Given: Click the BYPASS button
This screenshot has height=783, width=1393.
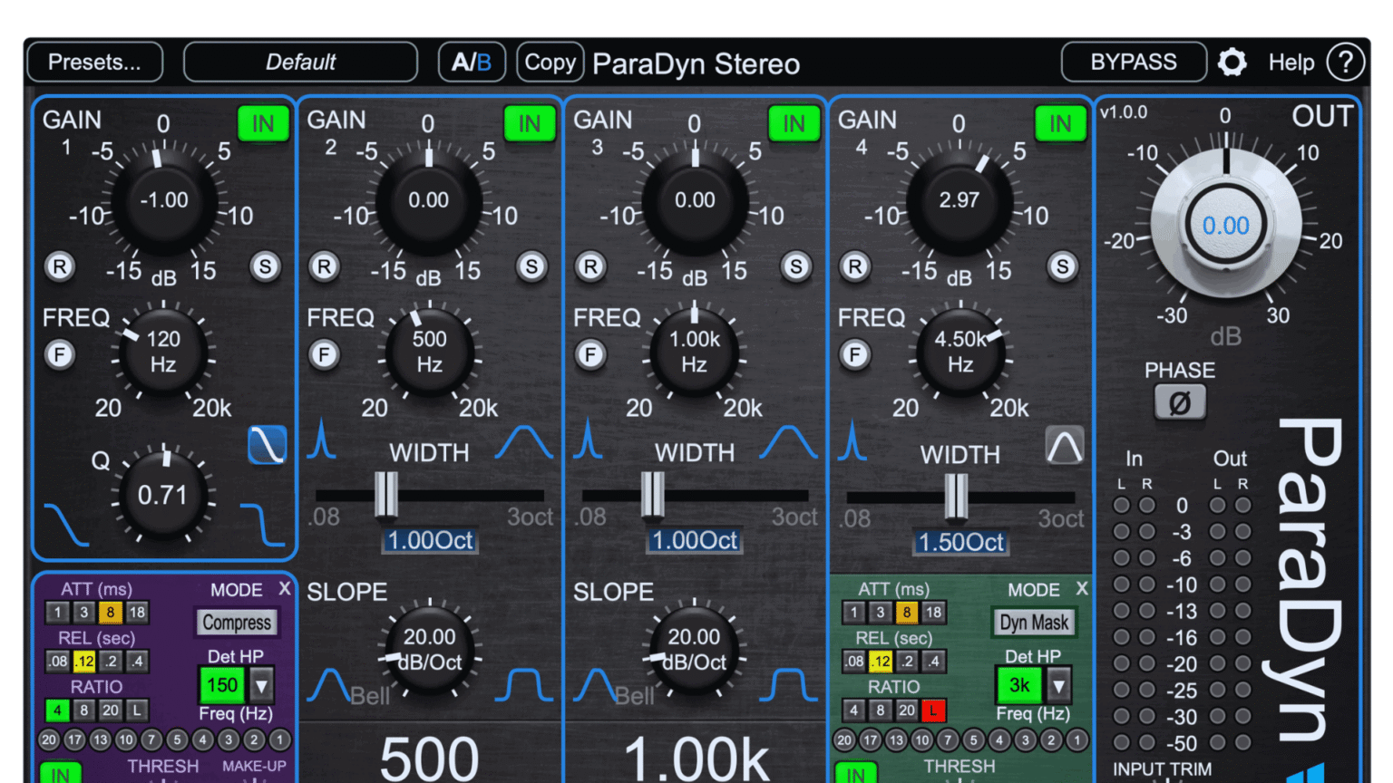Looking at the screenshot, I should click(1134, 63).
